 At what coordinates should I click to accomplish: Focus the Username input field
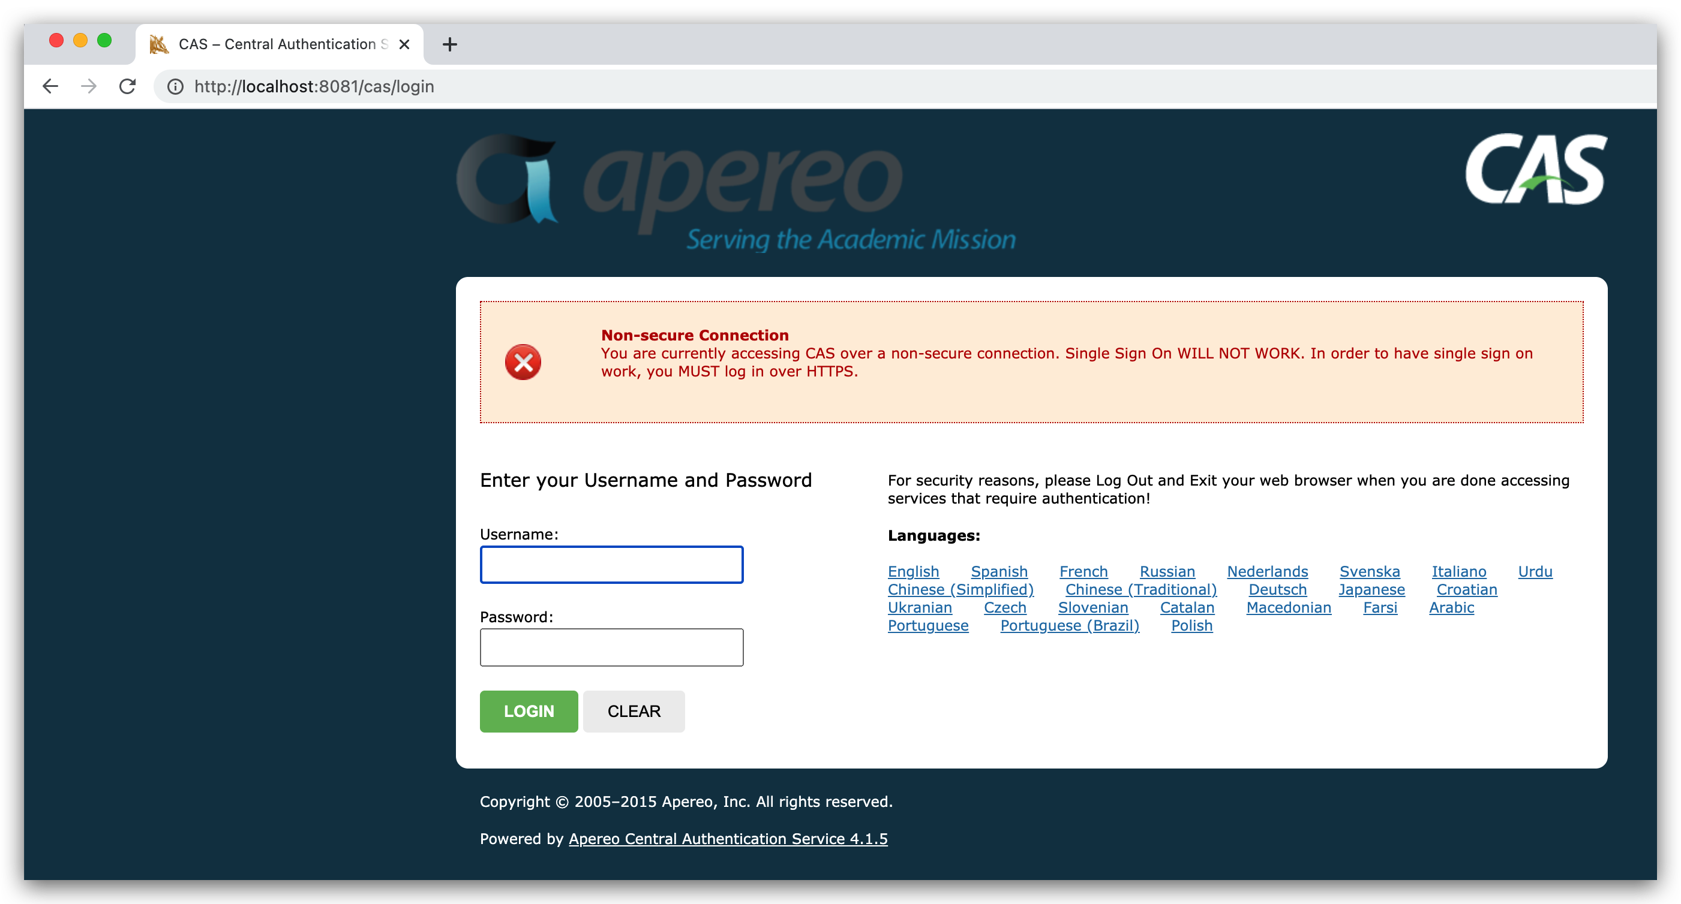pos(611,565)
